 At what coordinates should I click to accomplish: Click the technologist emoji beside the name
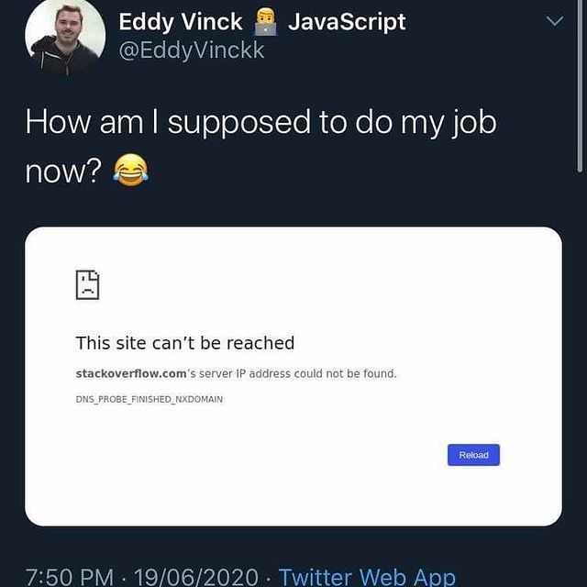[x=265, y=22]
